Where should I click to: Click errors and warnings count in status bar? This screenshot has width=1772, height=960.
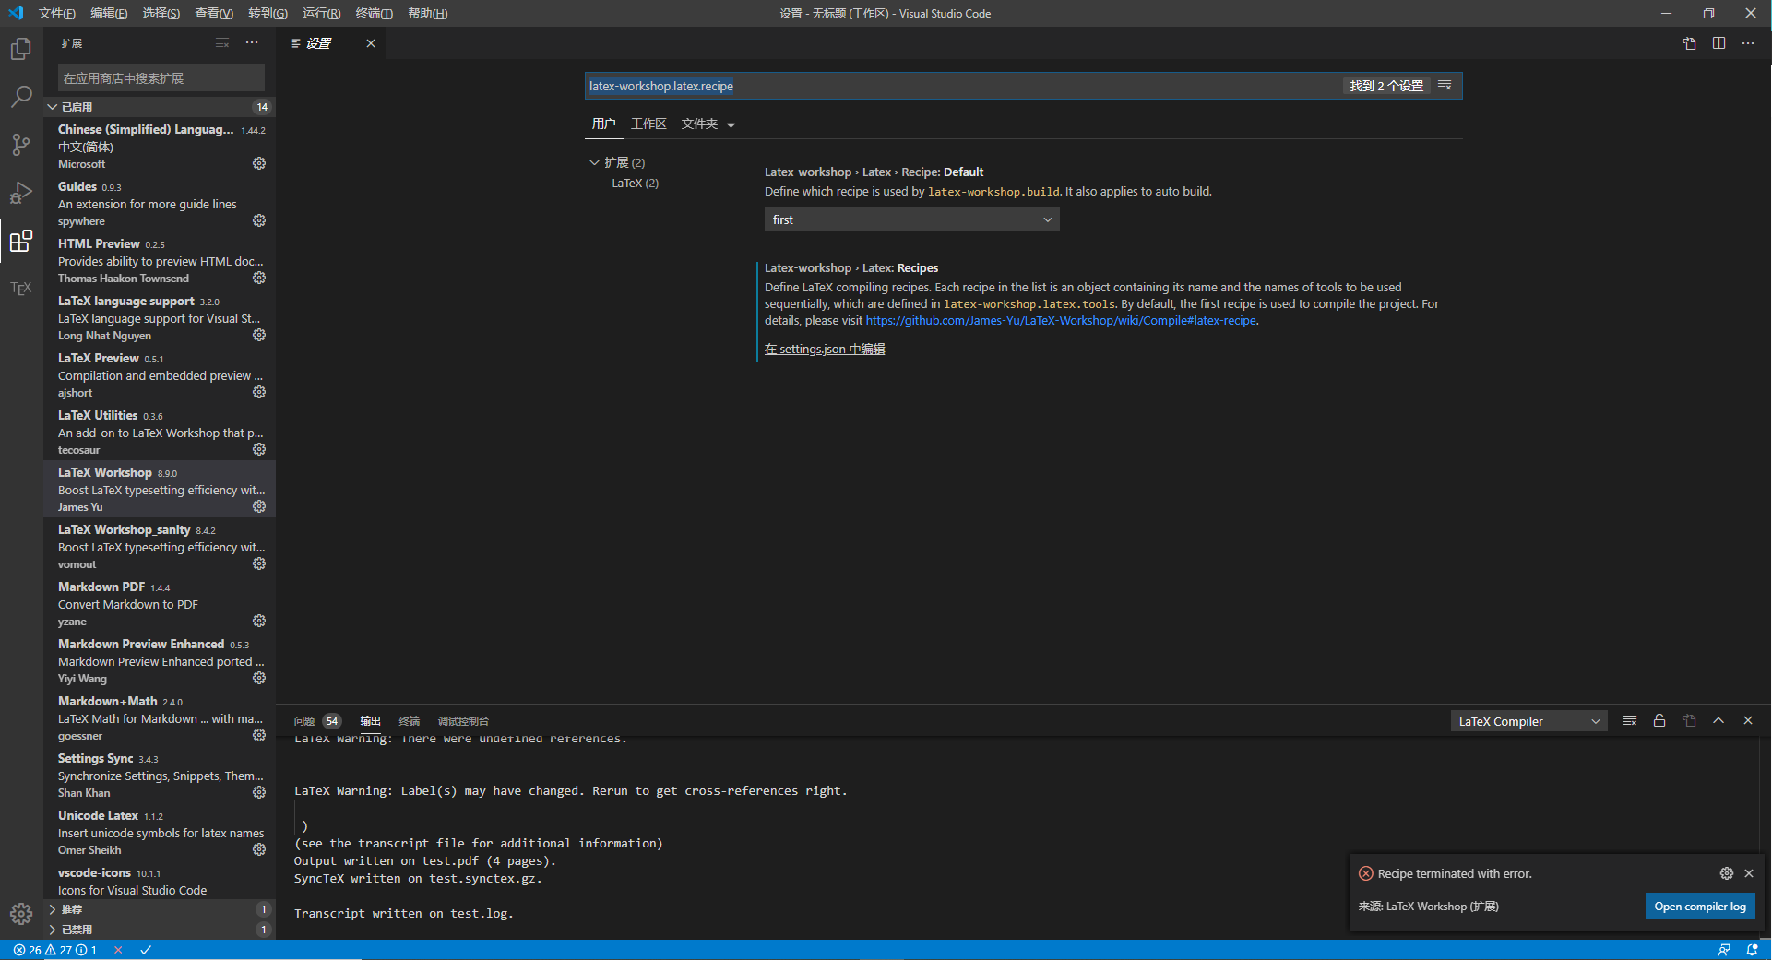(55, 950)
